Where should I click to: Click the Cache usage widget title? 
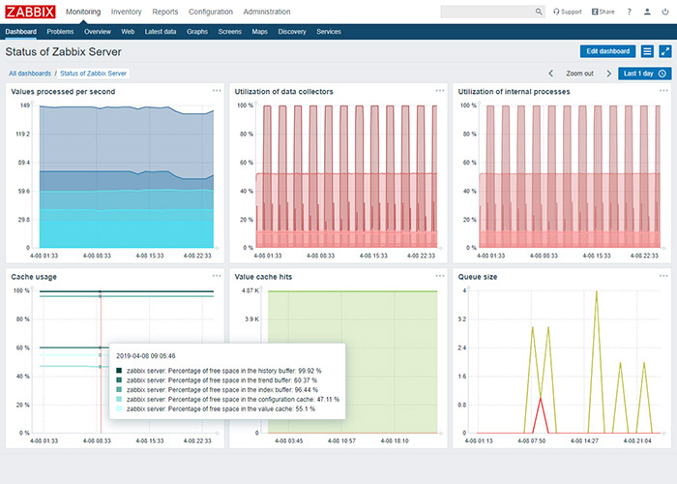pyautogui.click(x=34, y=277)
